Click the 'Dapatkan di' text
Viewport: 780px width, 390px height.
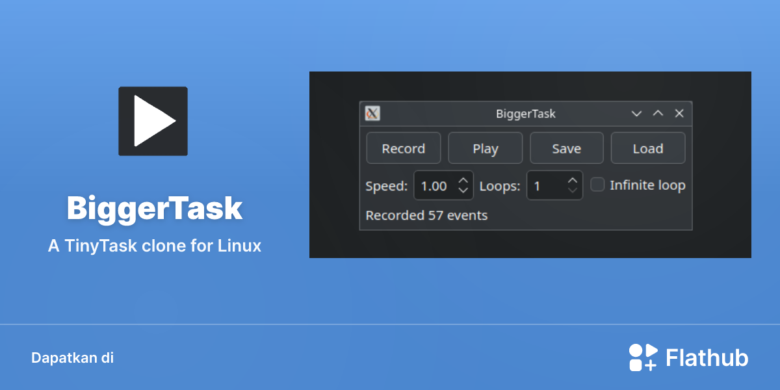coord(72,357)
